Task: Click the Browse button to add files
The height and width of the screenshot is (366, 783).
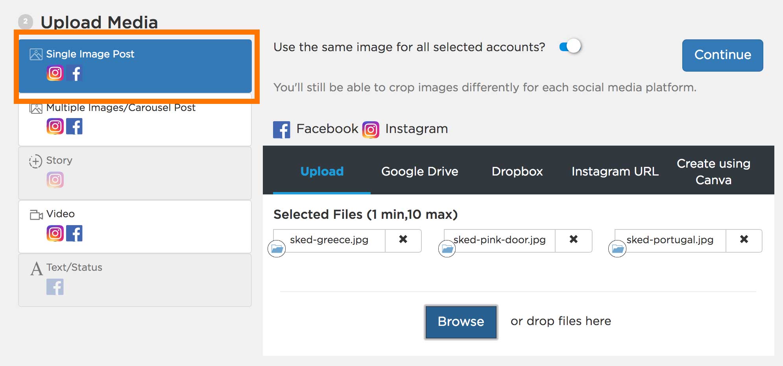Action: [x=461, y=322]
